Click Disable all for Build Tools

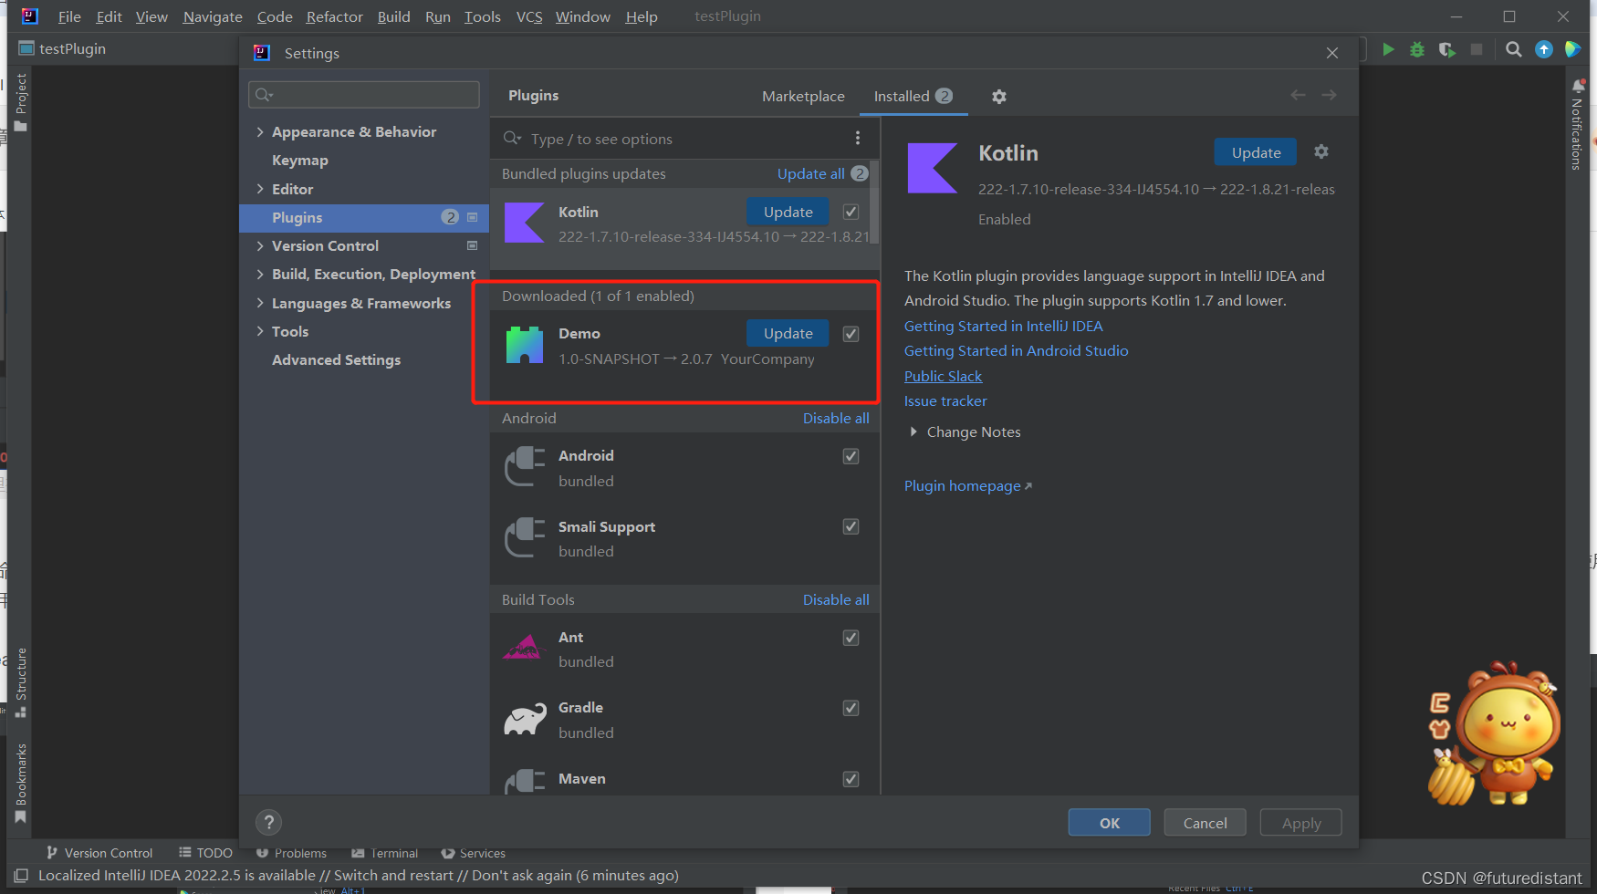click(x=836, y=599)
